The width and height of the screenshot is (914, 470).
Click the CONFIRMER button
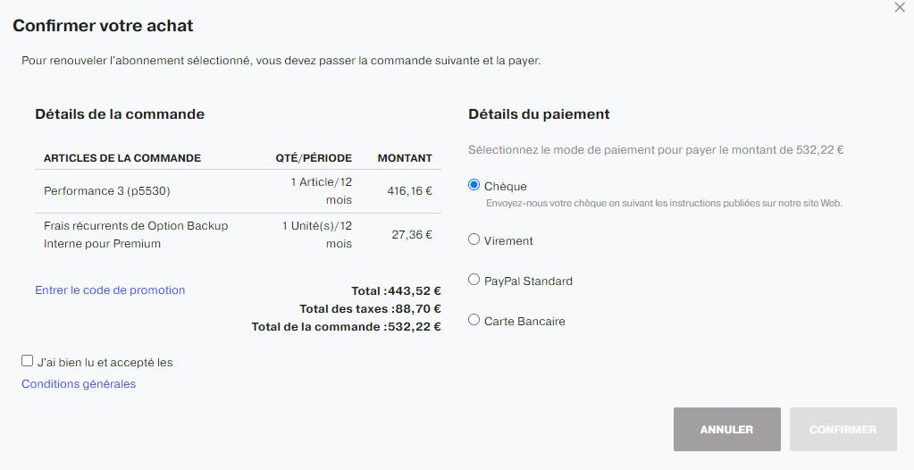coord(843,429)
